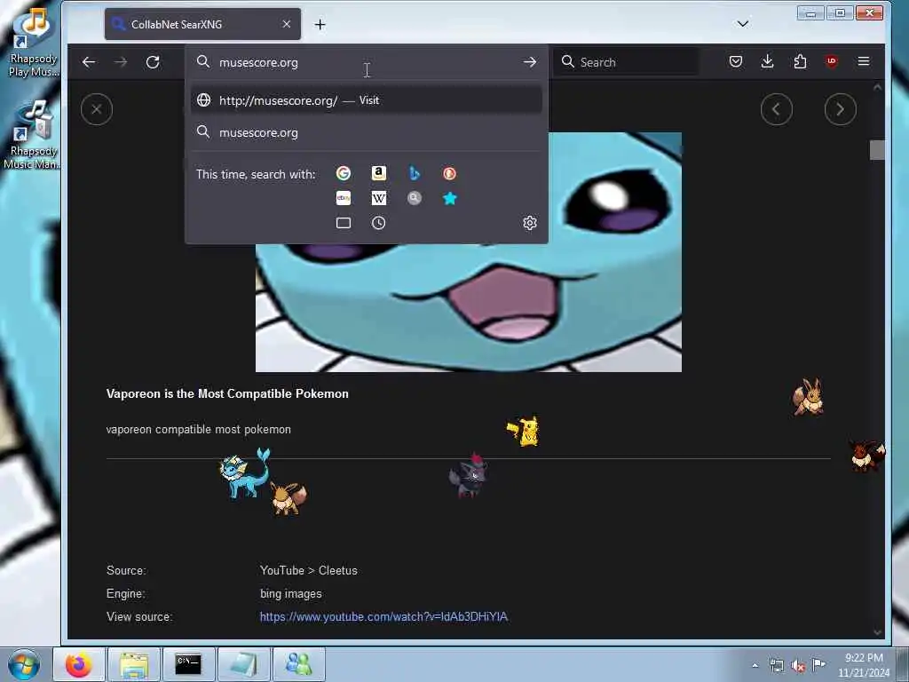Viewport: 909px width, 682px height.
Task: Click the Go arrow in address bar
Action: (529, 62)
